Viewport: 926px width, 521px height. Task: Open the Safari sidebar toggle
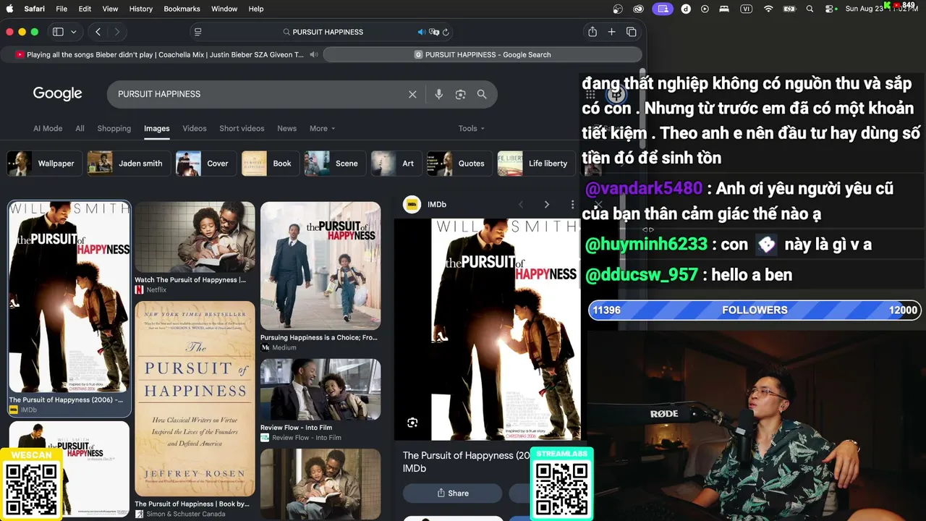pyautogui.click(x=58, y=32)
